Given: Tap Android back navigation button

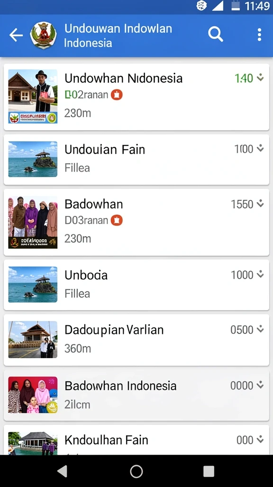Looking at the screenshot, I should [63, 471].
